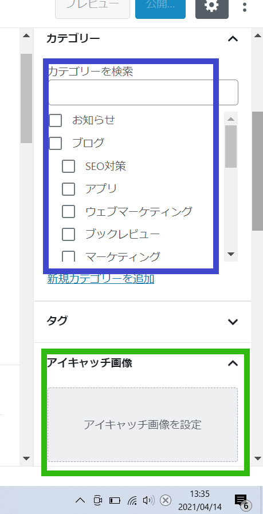Enable the ウェブマーケティング category
The image size is (263, 514).
68,211
